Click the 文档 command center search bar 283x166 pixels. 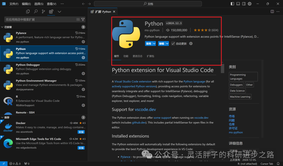(148, 4)
